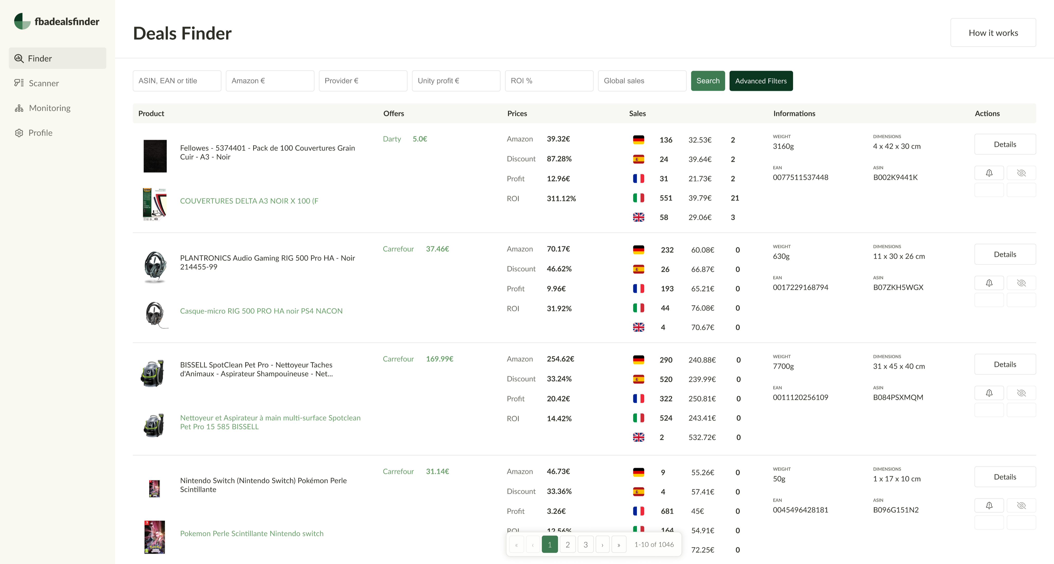Viewport: 1054px width, 564px height.
Task: Click the French flag in Pokémon Perle sales row
Action: pos(638,511)
